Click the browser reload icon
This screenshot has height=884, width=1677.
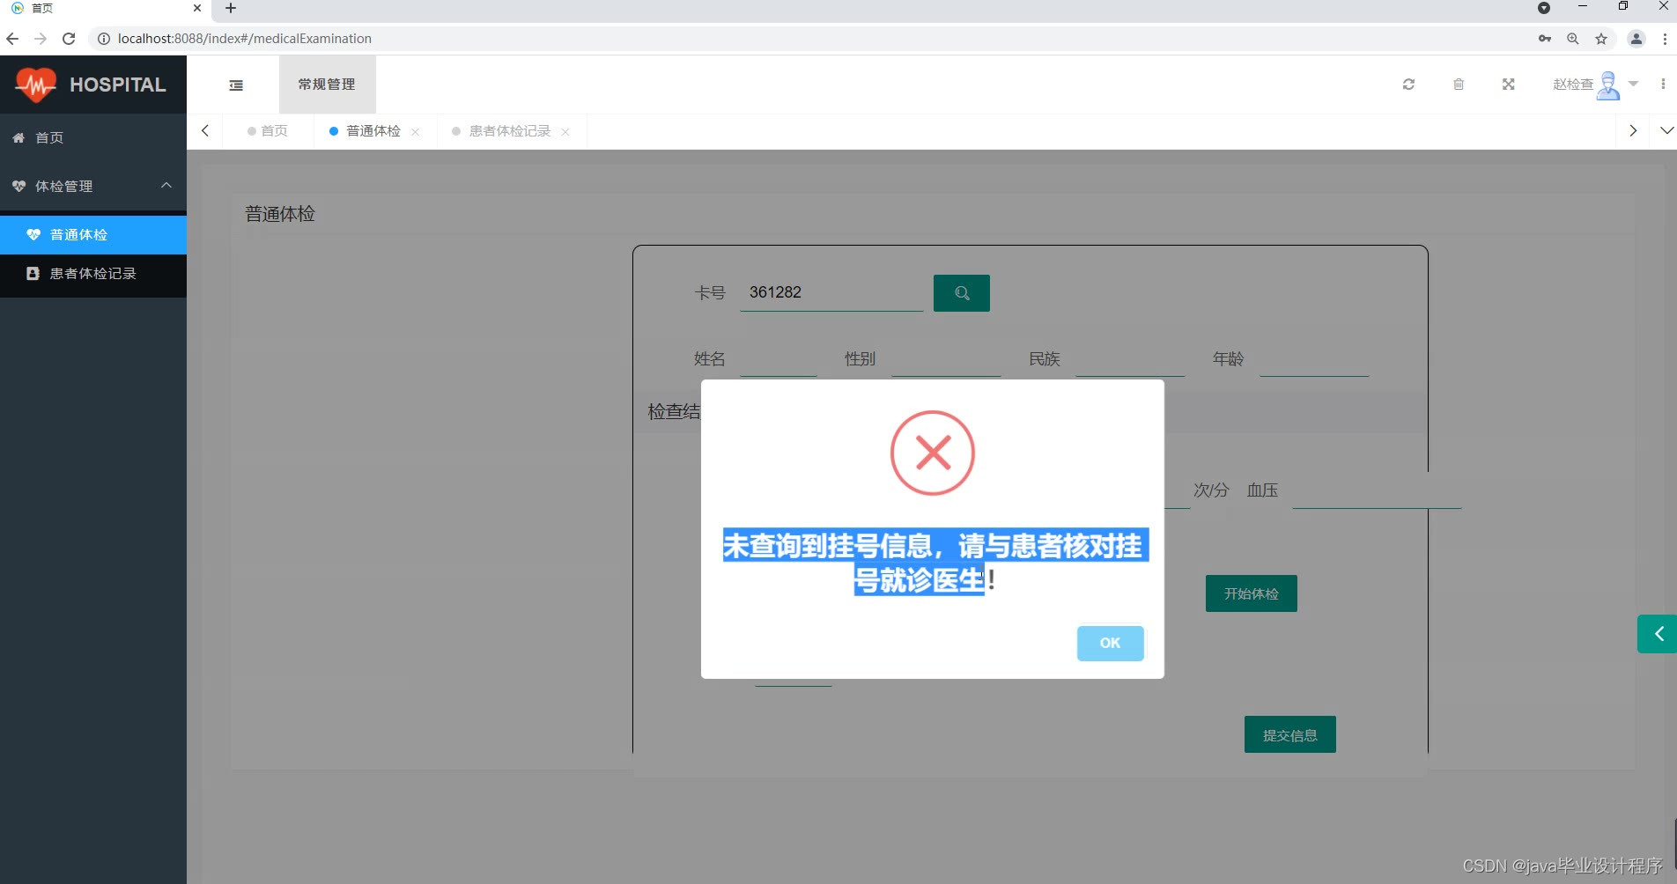[69, 39]
